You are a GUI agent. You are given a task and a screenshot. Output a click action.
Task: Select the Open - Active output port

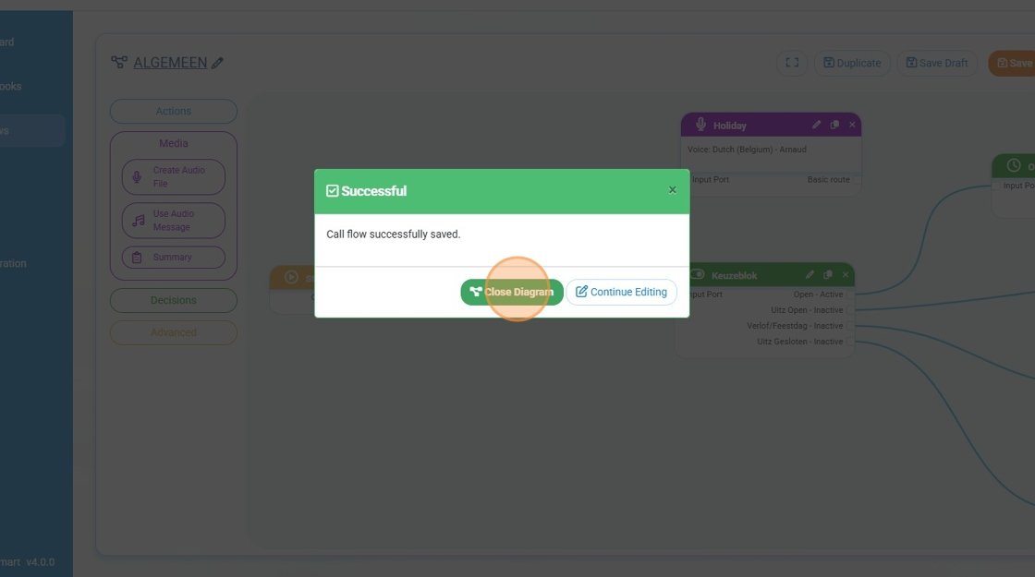849,295
